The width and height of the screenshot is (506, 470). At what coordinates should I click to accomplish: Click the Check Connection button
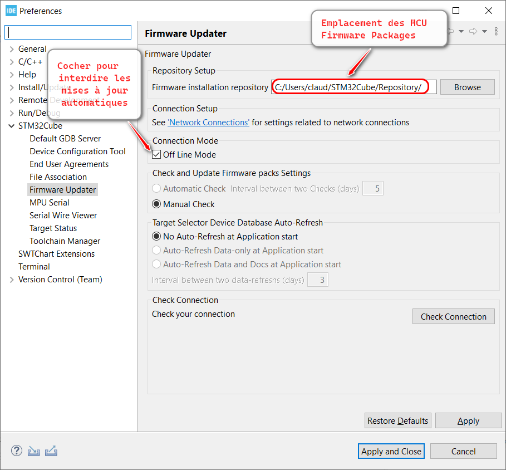tap(454, 317)
